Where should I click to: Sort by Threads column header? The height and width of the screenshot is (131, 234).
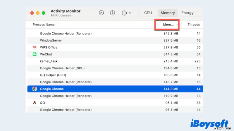click(x=194, y=25)
